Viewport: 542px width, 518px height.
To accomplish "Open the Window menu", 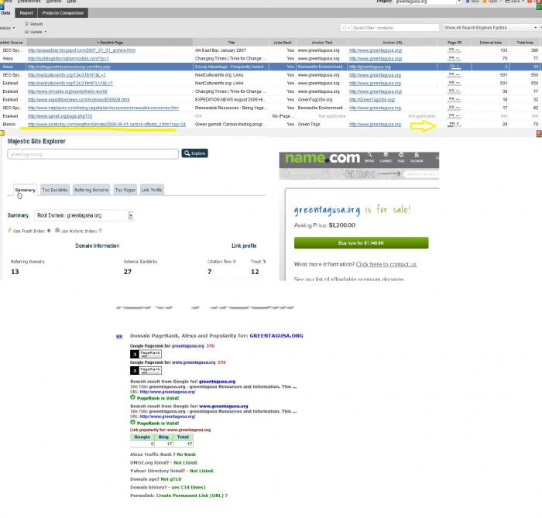I will pyautogui.click(x=53, y=2).
